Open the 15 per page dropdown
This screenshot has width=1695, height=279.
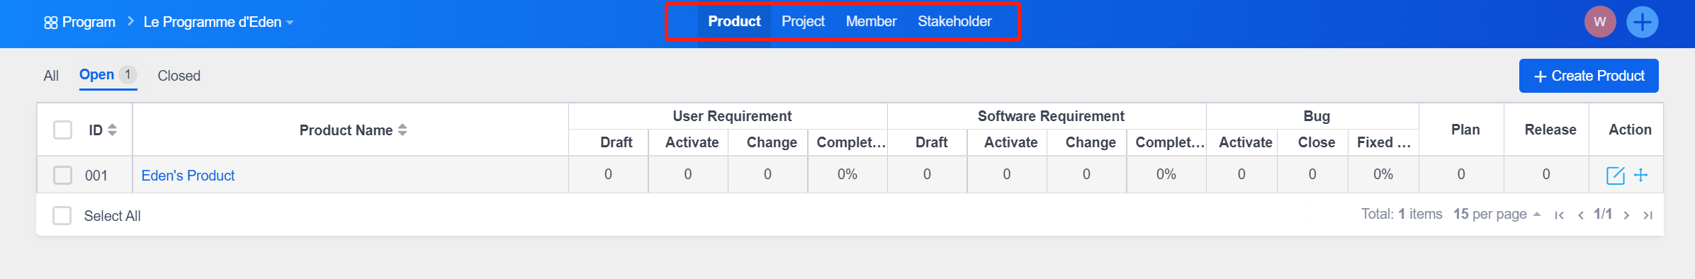[x=1497, y=215]
